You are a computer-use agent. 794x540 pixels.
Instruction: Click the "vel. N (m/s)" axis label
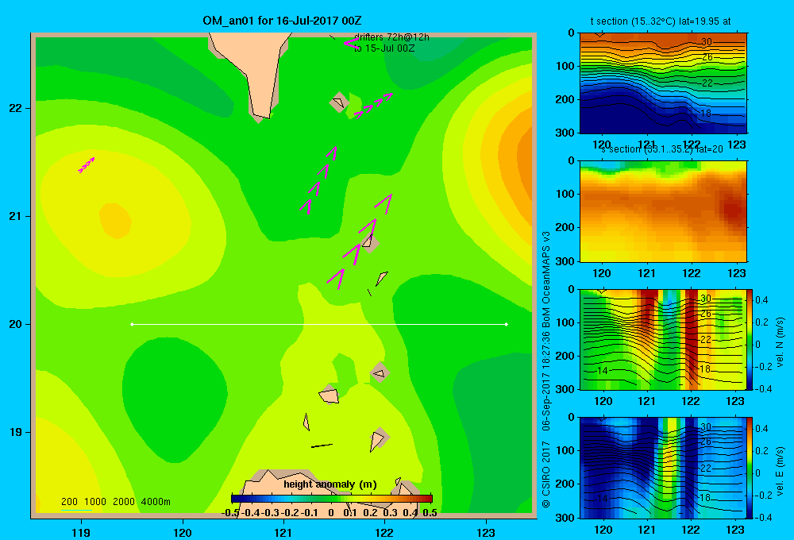(781, 342)
